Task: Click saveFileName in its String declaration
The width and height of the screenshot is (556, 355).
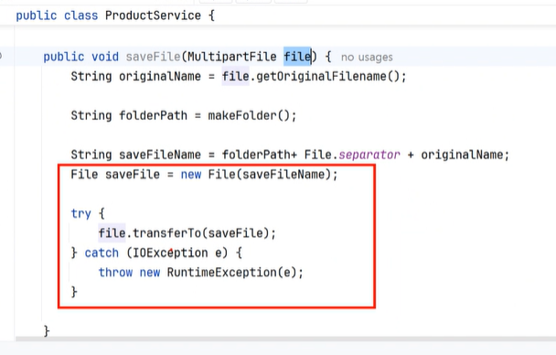Action: click(160, 155)
